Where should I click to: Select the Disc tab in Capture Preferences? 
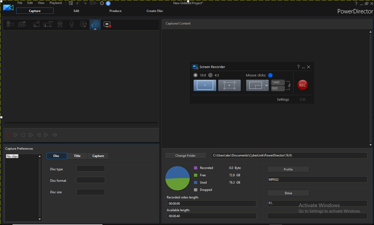[x=56, y=156]
